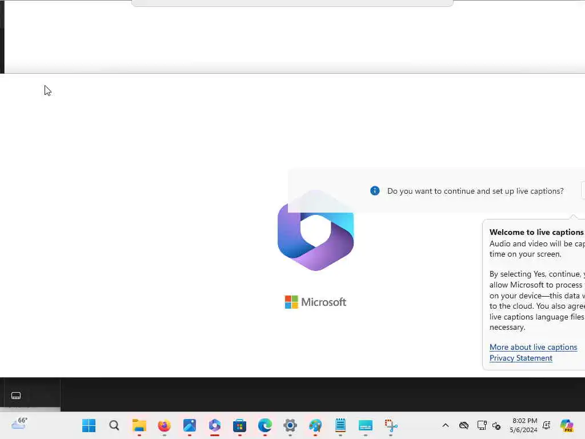Click the live captions icon in dark bar
The width and height of the screenshot is (585, 439).
(16, 396)
